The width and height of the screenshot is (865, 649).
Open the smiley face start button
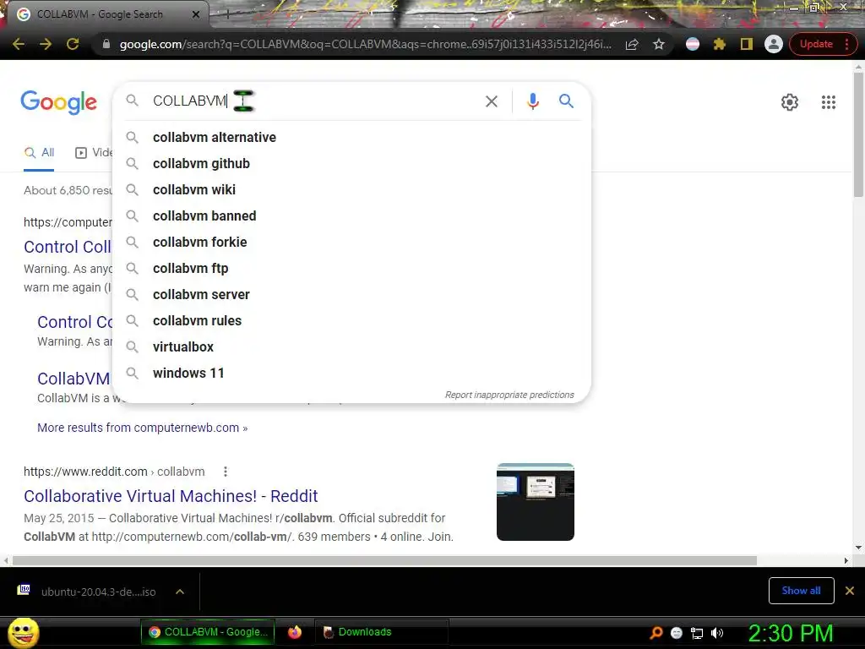(x=23, y=632)
